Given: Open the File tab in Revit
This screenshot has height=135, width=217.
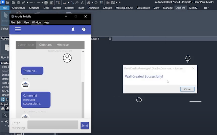Looking at the screenshot, I should 5,8.
